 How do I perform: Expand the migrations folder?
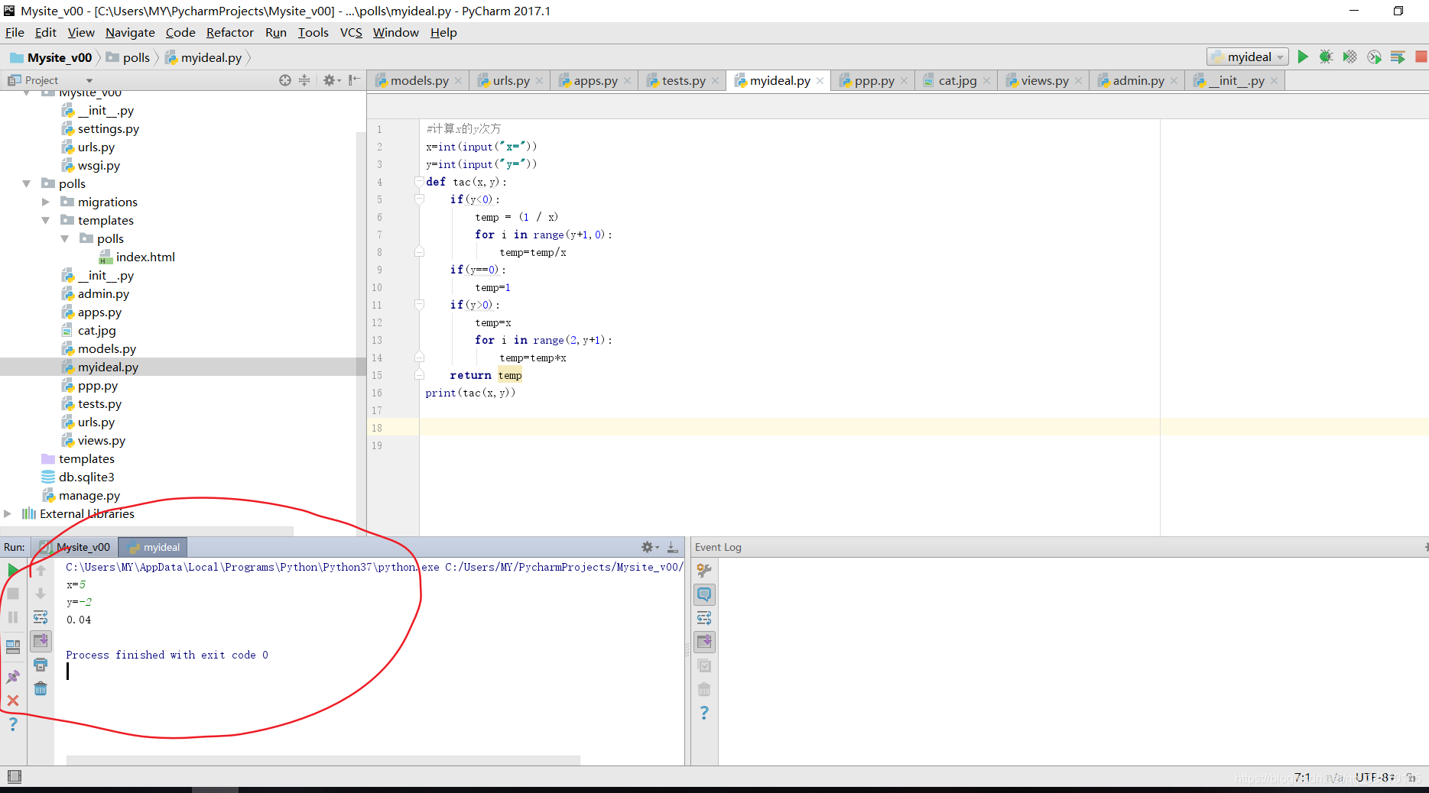pyautogui.click(x=46, y=202)
